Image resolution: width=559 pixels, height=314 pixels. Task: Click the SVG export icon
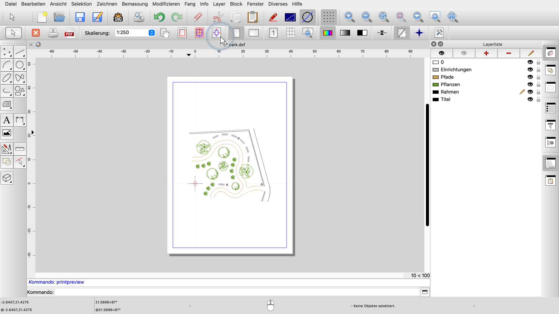coord(118,17)
